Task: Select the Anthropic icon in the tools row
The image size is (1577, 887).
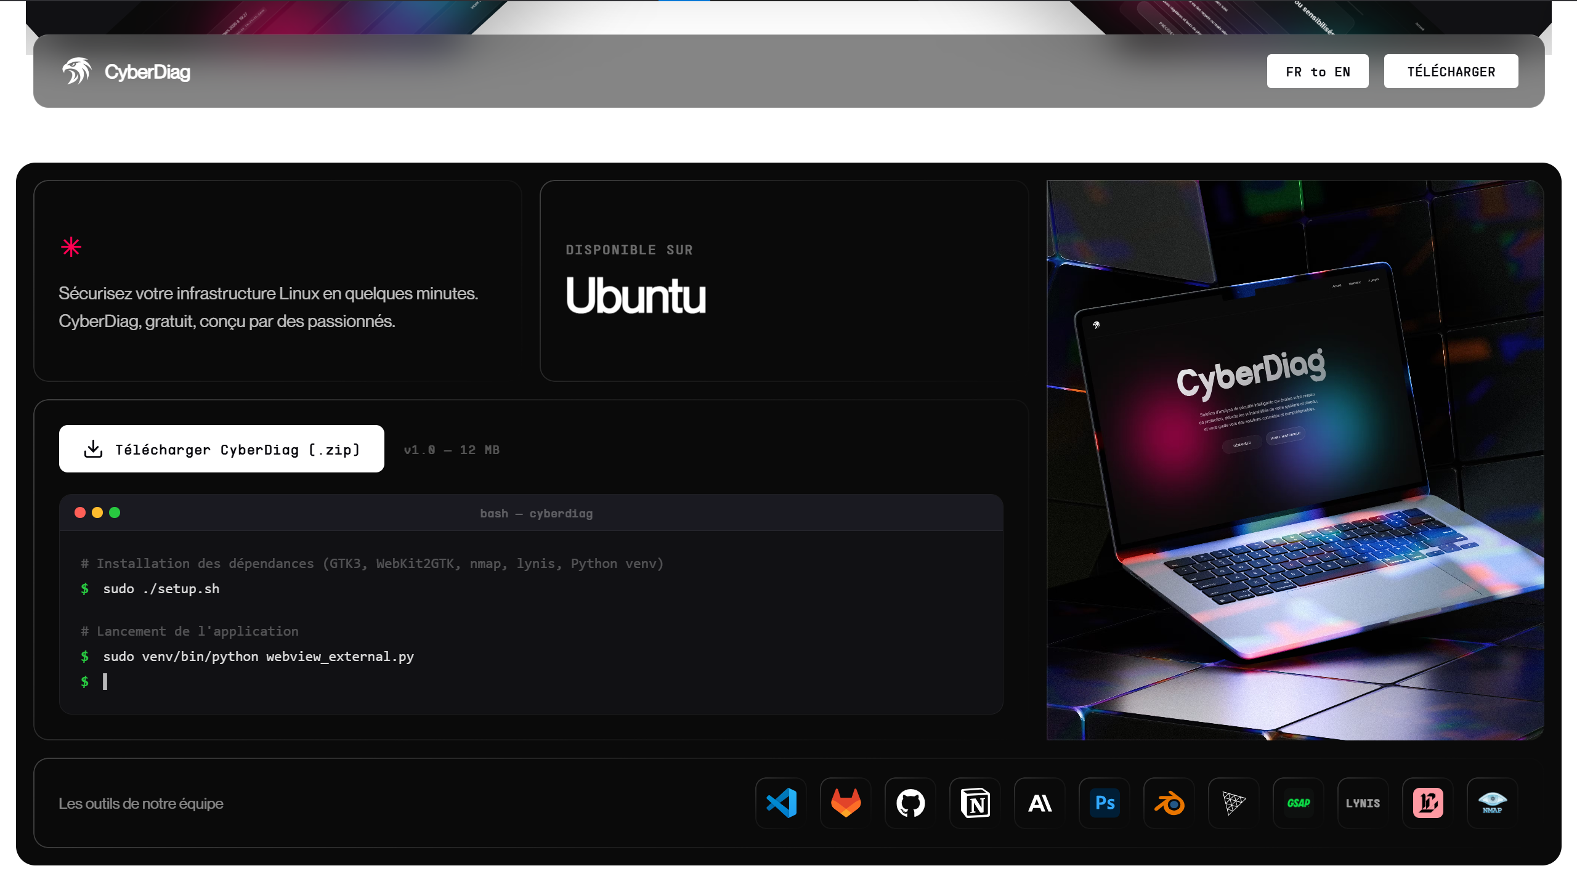Action: (1040, 803)
